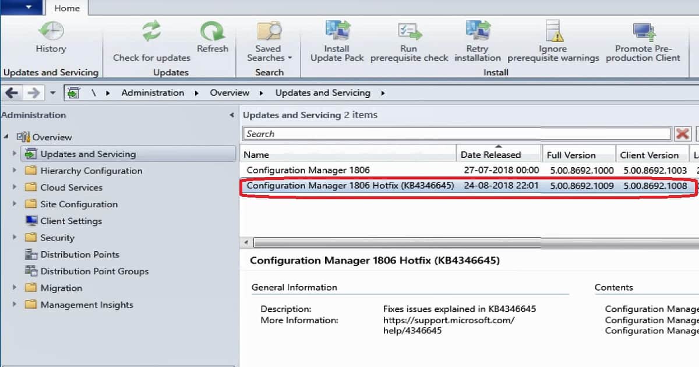This screenshot has height=367, width=699.
Task: Click the Overview tree node icon
Action: (x=23, y=137)
